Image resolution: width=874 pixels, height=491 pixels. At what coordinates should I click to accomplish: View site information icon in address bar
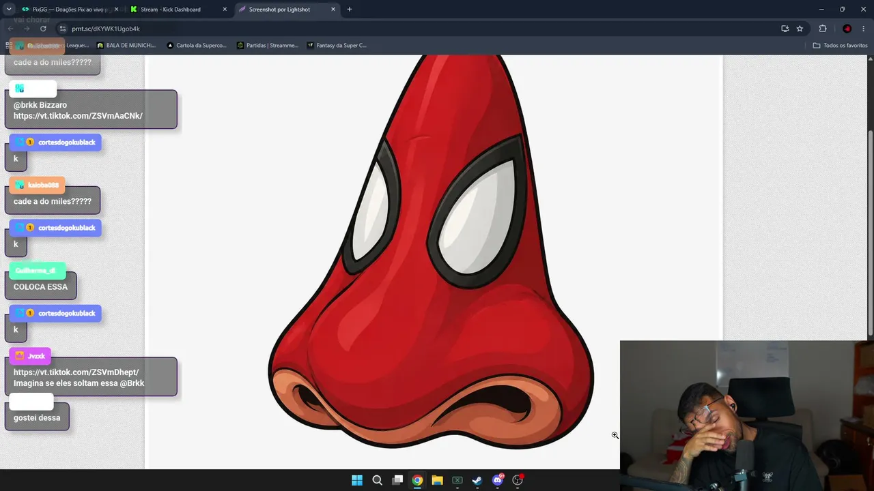pyautogui.click(x=62, y=29)
